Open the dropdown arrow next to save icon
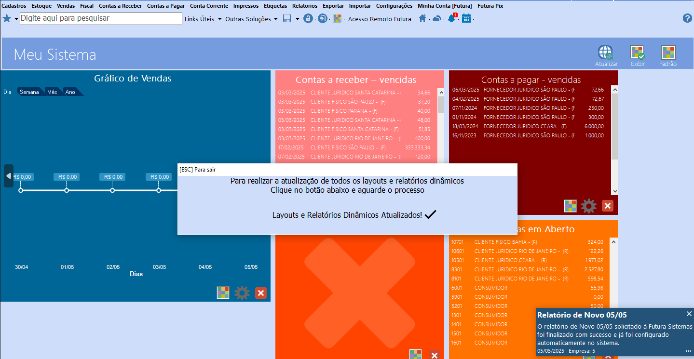This screenshot has height=359, width=694. [298, 19]
